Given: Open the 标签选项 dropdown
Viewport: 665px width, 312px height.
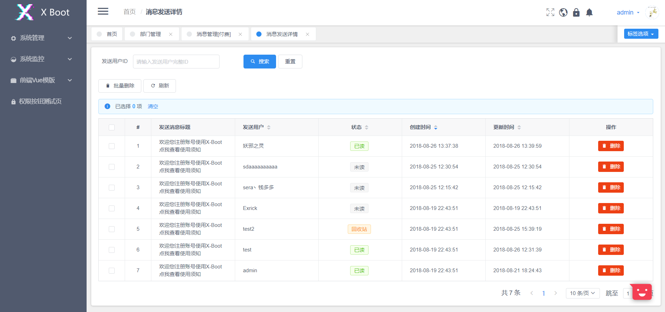Looking at the screenshot, I should click(x=641, y=34).
